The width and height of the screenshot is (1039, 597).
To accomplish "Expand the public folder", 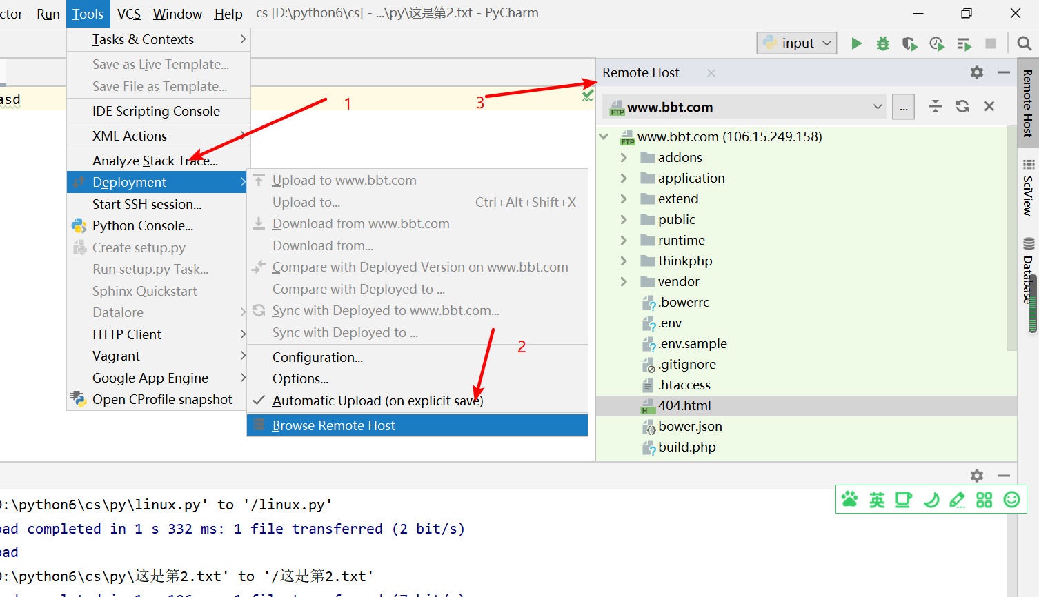I will 624,219.
